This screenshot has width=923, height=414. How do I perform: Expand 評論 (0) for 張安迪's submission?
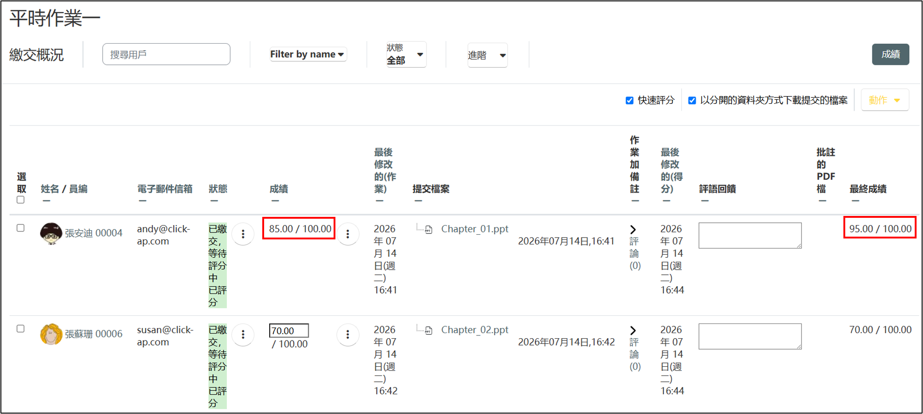[x=634, y=248]
